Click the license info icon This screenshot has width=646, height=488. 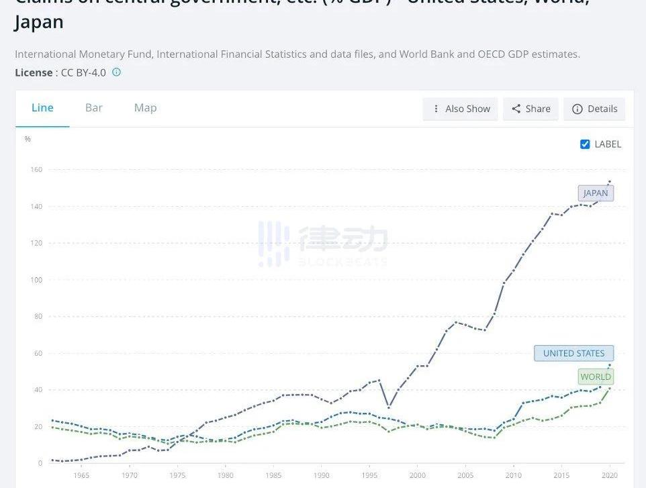[x=117, y=72]
